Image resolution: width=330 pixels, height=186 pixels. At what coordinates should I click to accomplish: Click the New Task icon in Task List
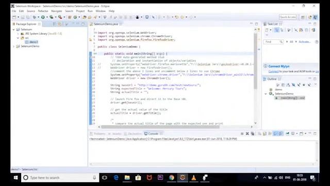click(x=267, y=30)
